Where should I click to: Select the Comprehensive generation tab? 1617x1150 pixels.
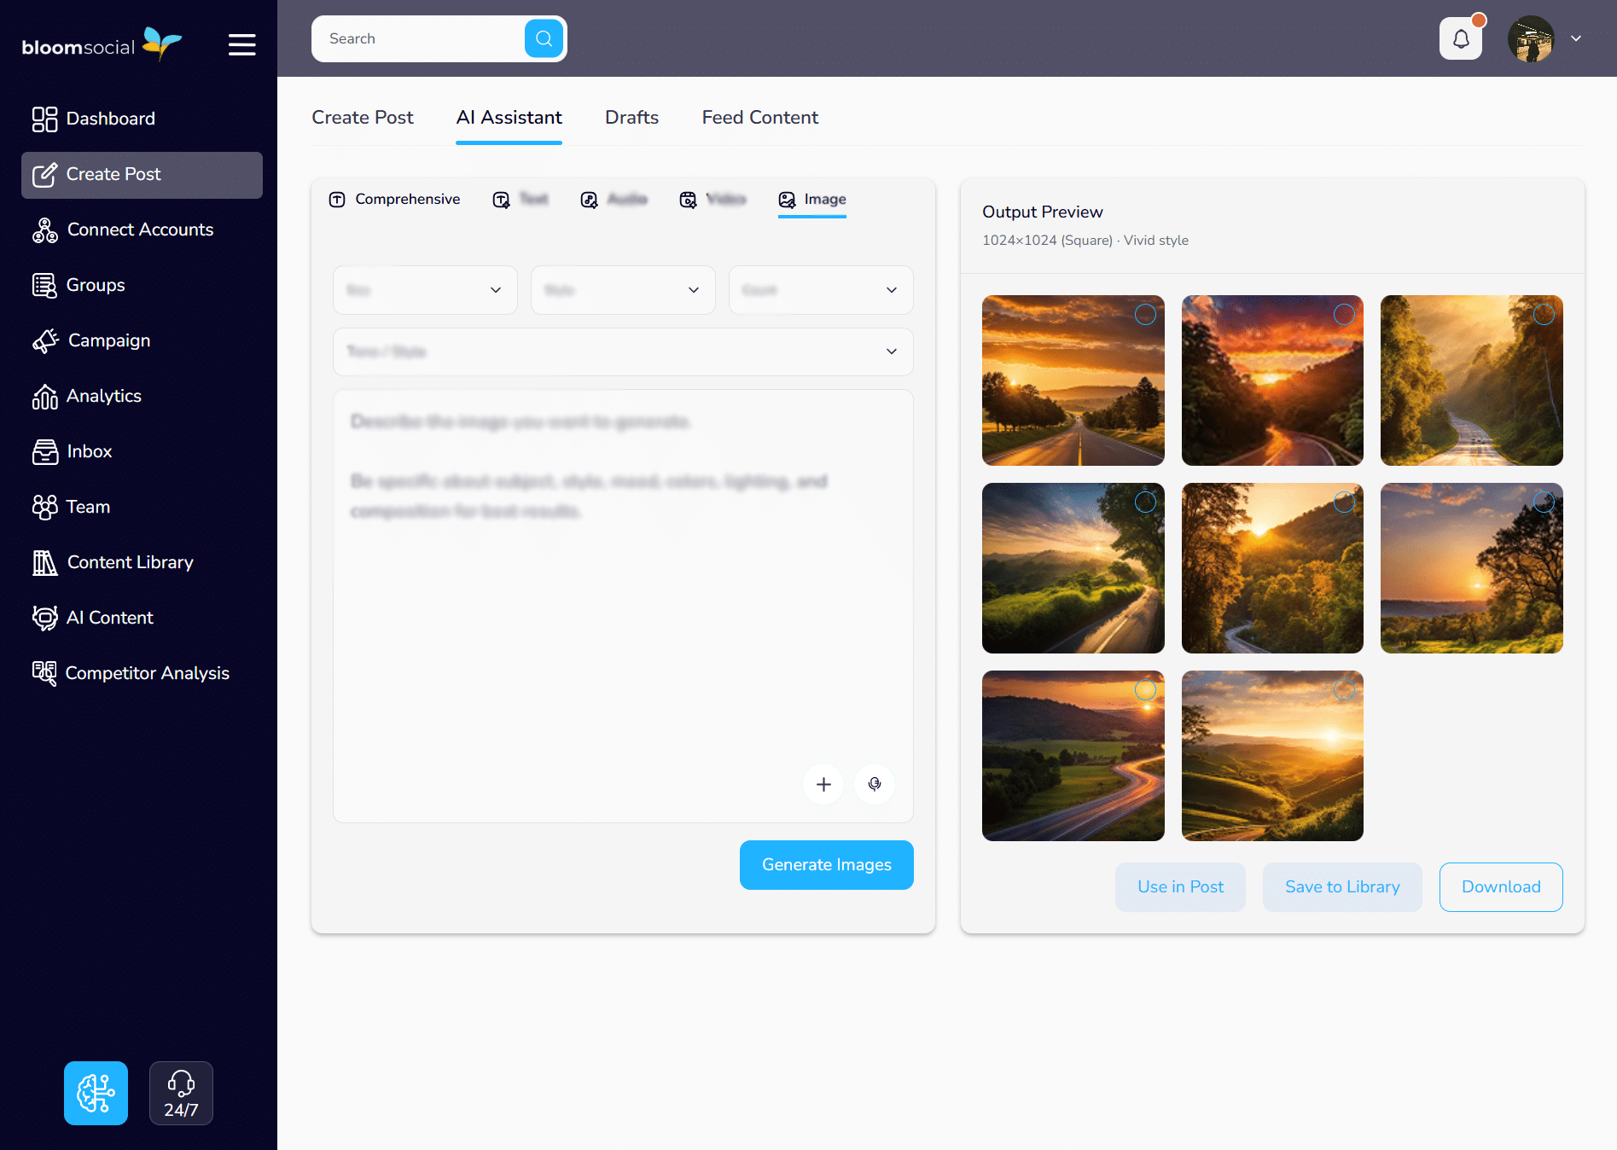coord(394,200)
